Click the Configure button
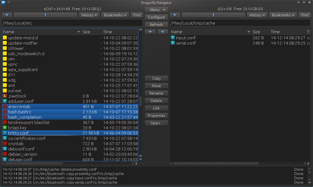This screenshot has width=313, height=187. (156, 17)
